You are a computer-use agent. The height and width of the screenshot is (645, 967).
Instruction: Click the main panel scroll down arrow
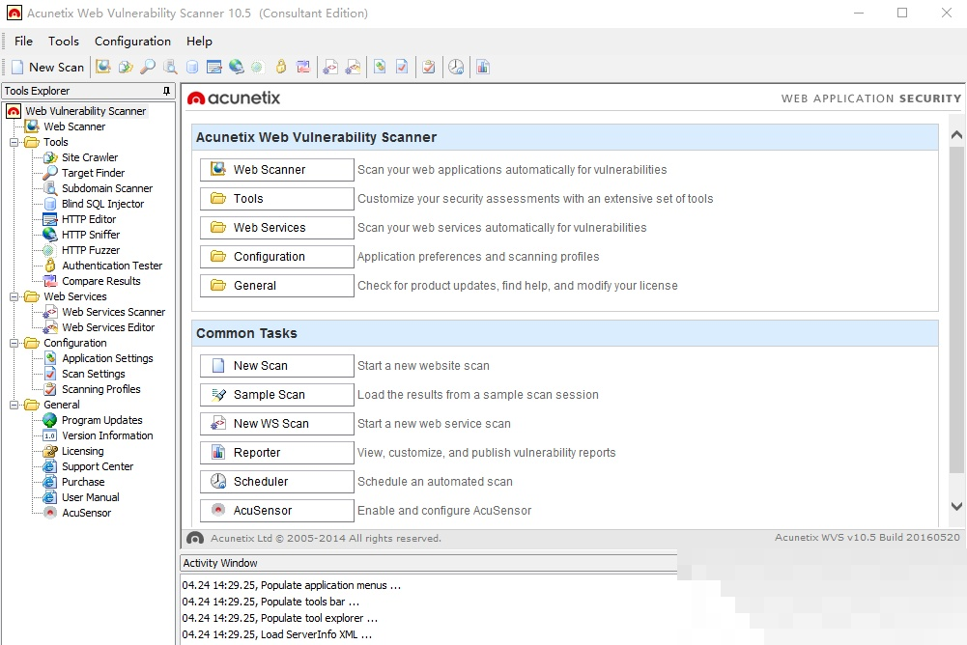click(956, 506)
